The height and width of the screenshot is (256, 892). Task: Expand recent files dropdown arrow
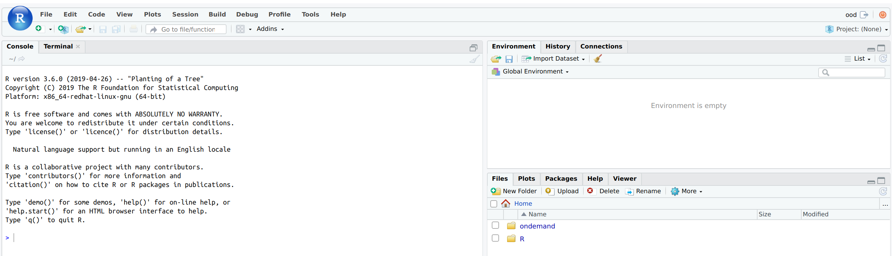point(90,29)
